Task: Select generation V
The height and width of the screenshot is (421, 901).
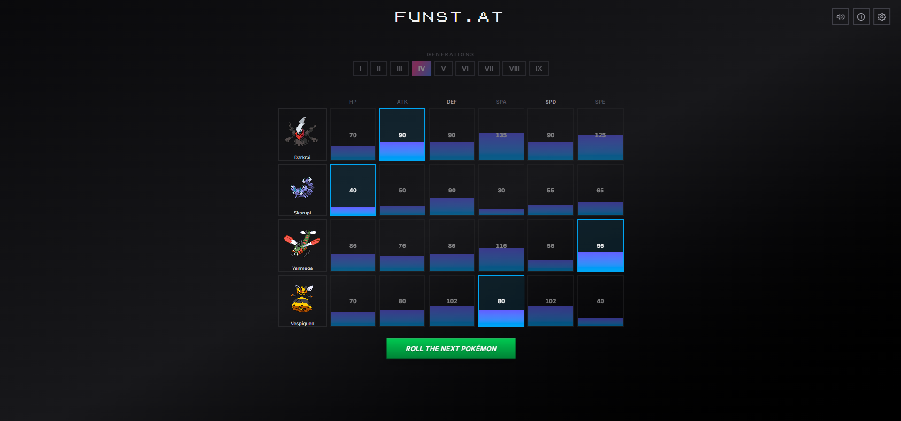Action: (443, 69)
